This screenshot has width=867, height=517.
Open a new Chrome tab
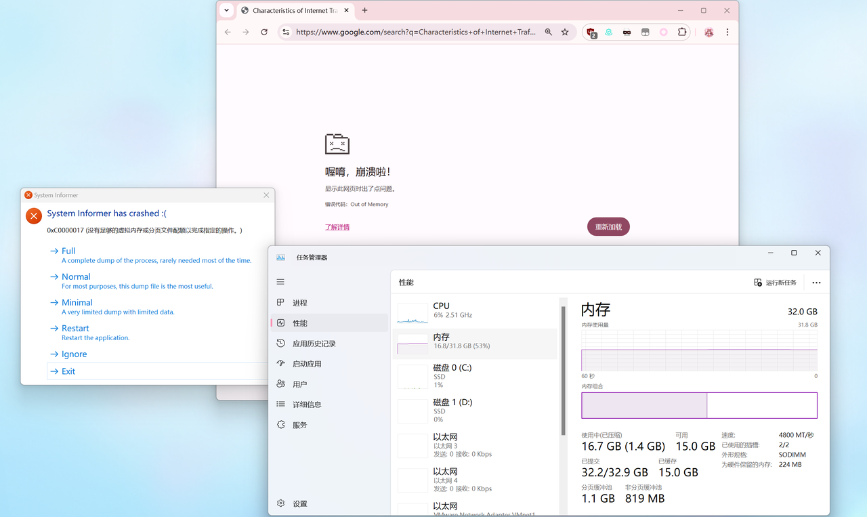pyautogui.click(x=364, y=10)
